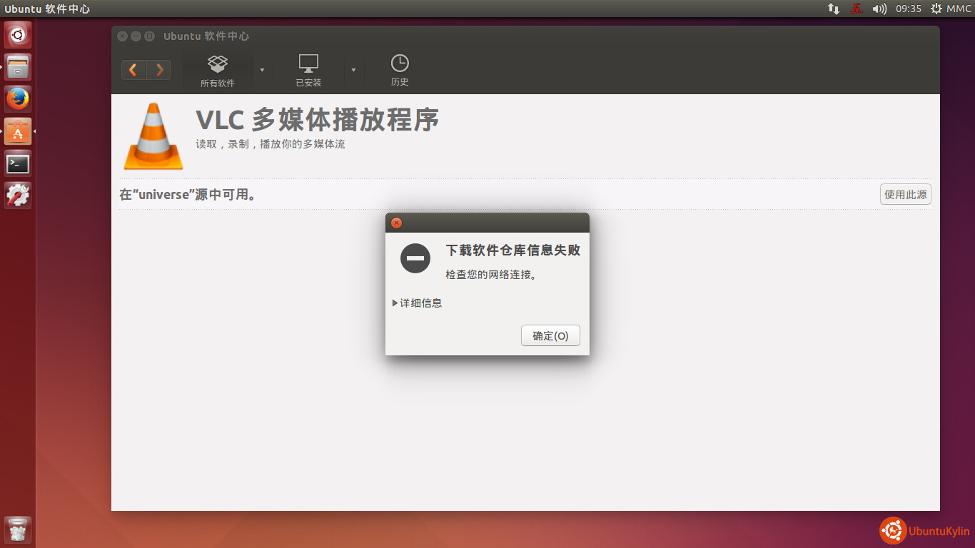Screen dimensions: 975x548
Task: Open System Settings launcher icon
Action: click(x=18, y=195)
